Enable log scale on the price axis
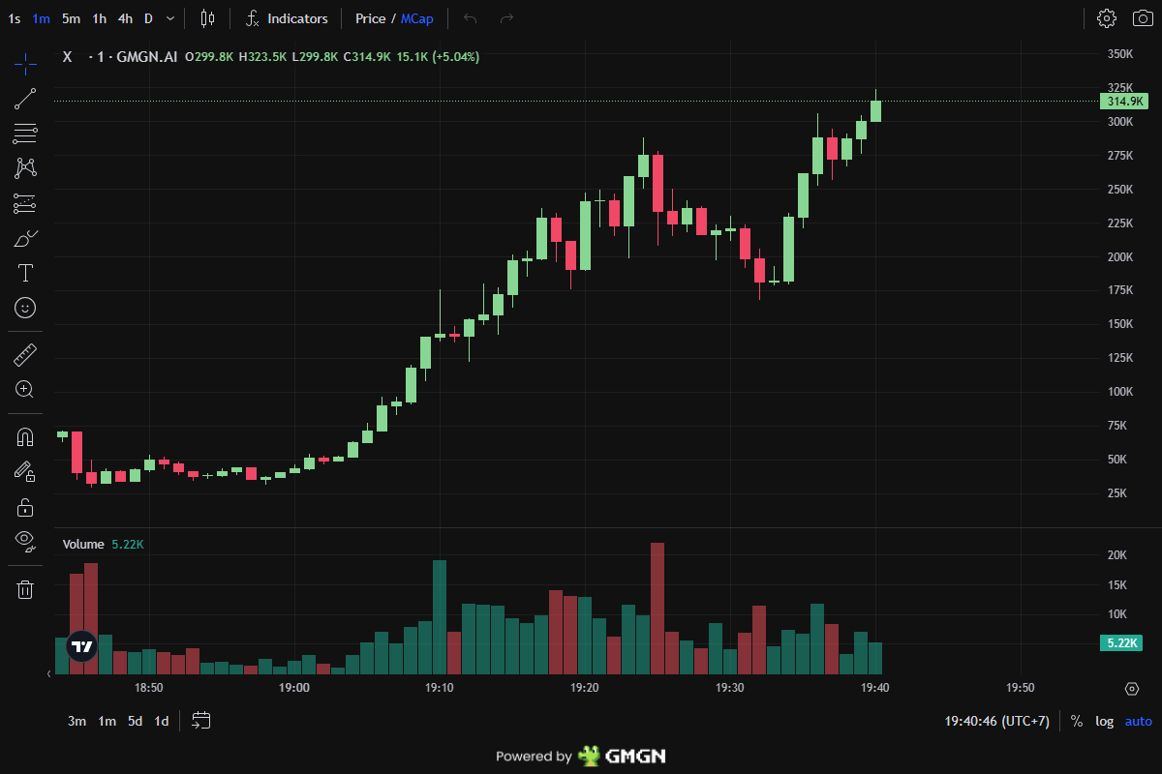The image size is (1162, 774). [1104, 721]
